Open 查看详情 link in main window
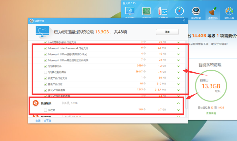This screenshot has height=141, width=237. 211,113
